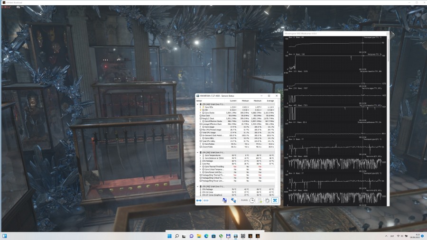Click the expand columns arrows icon in HWiNFO
The image size is (427, 240).
[x=199, y=201]
